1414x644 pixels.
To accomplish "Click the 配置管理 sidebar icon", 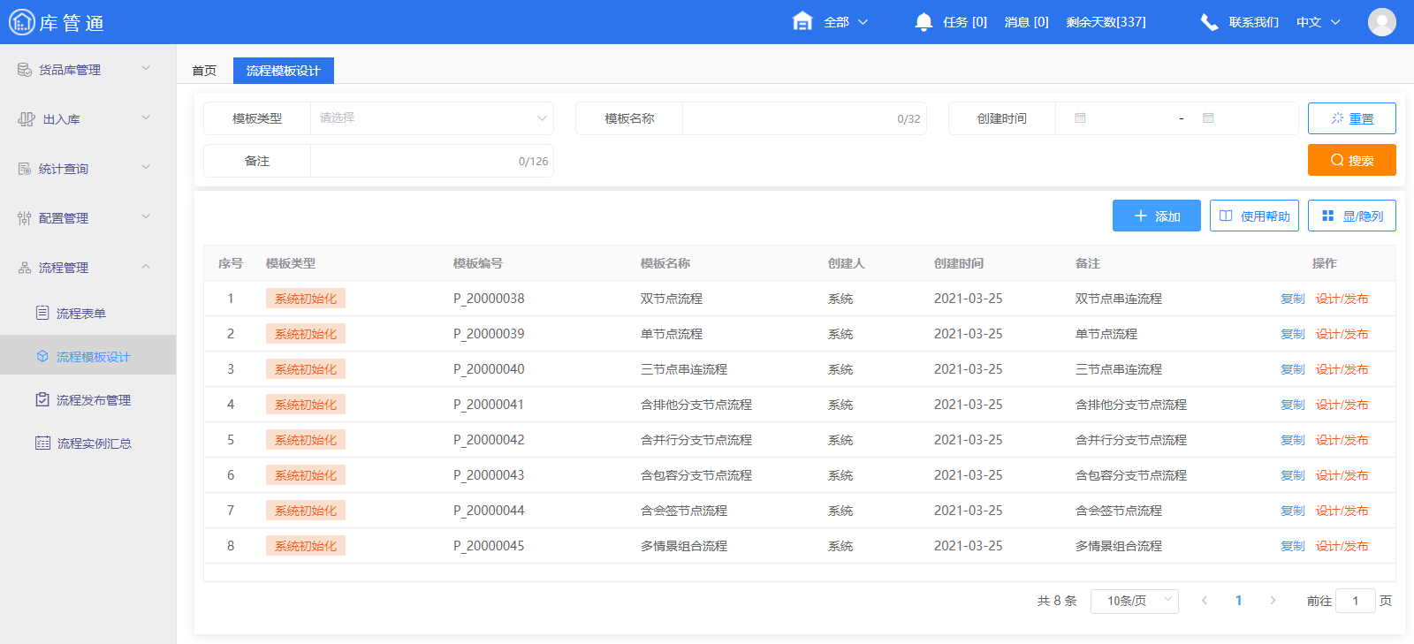I will tap(25, 218).
